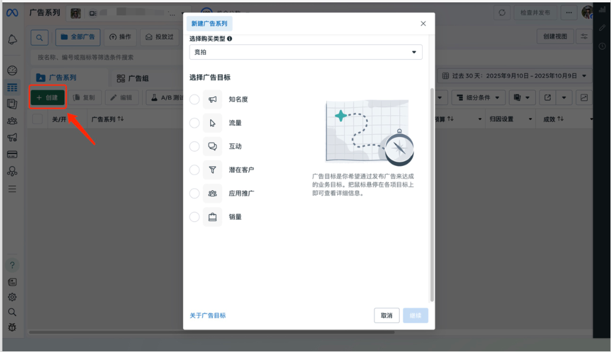Click the settings gear icon in sidebar
611x352 pixels.
click(x=12, y=297)
